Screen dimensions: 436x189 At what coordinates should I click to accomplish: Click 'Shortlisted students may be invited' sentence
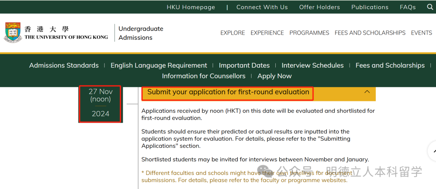[x=255, y=159]
